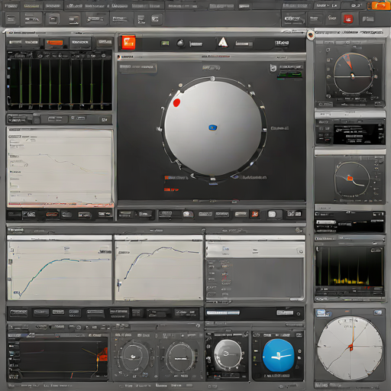Switch to the orange highlighted tab above the green bars
Screen dimensions: 391x391
click(x=54, y=43)
